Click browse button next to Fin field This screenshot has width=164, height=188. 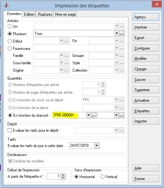[x=122, y=41]
